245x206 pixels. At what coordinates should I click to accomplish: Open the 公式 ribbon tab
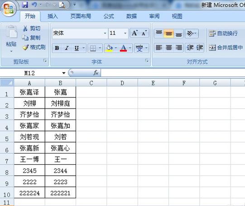coord(109,16)
